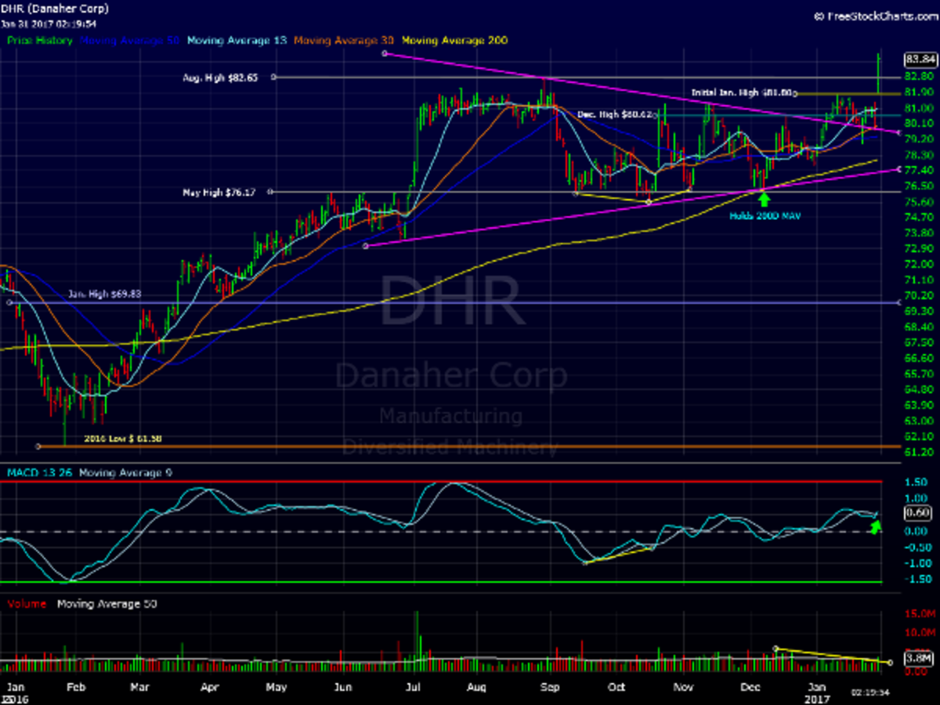Click the Dec. High $80.62 annotation label
The image size is (940, 705).
click(x=615, y=114)
